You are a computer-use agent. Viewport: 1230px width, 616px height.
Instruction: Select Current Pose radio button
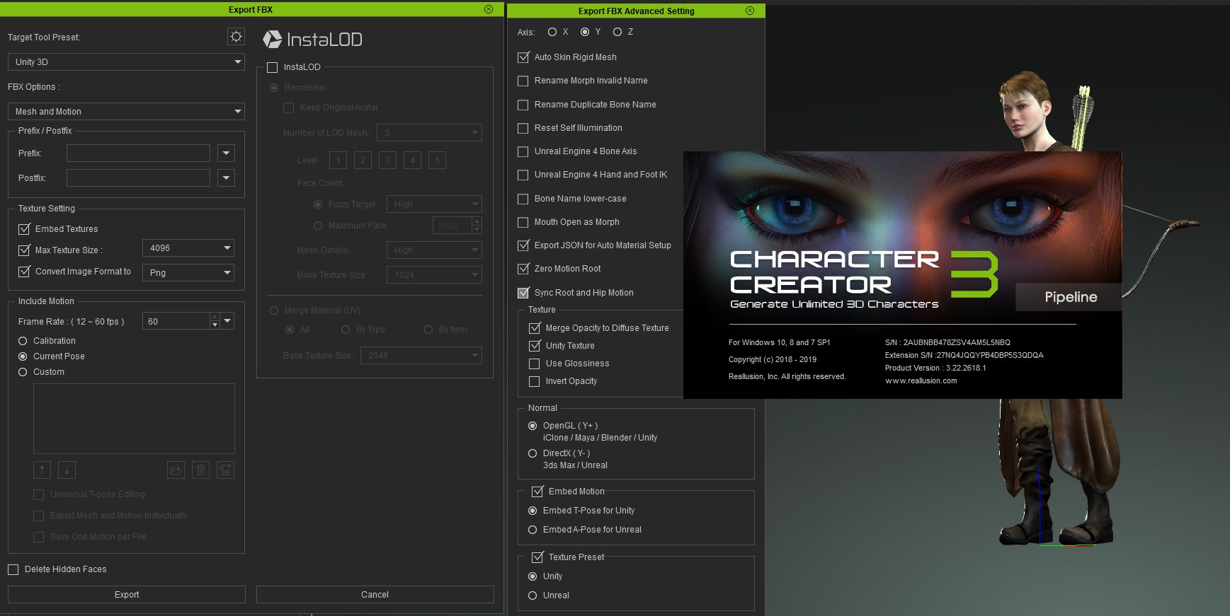(x=23, y=356)
